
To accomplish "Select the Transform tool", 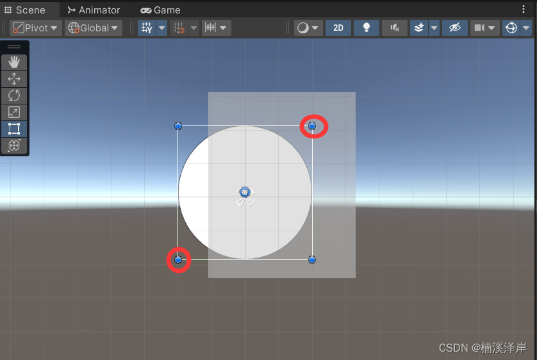I will tap(14, 145).
